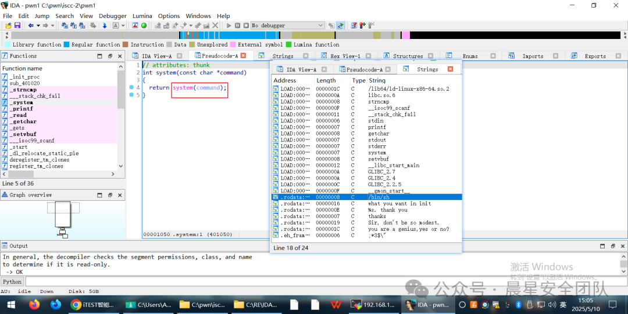This screenshot has width=628, height=314.
Task: Click breakpoint dot on line 5
Action: point(131,95)
